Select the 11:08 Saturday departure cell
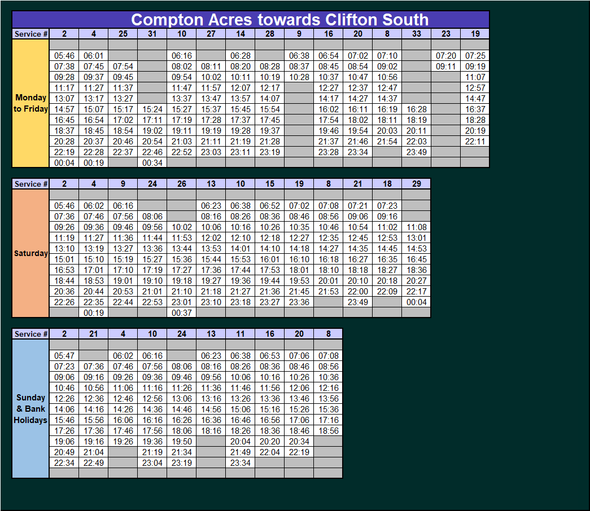Viewport: 590px width, 511px height. point(417,227)
